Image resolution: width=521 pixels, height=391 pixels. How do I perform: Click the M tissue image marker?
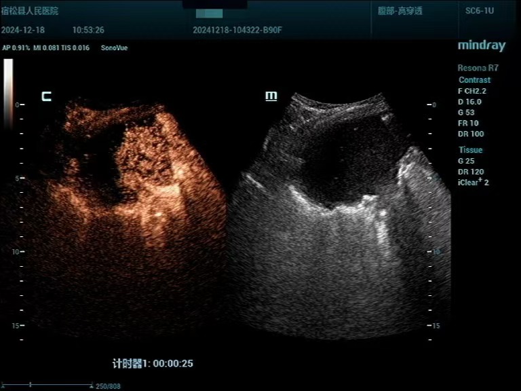tap(271, 96)
